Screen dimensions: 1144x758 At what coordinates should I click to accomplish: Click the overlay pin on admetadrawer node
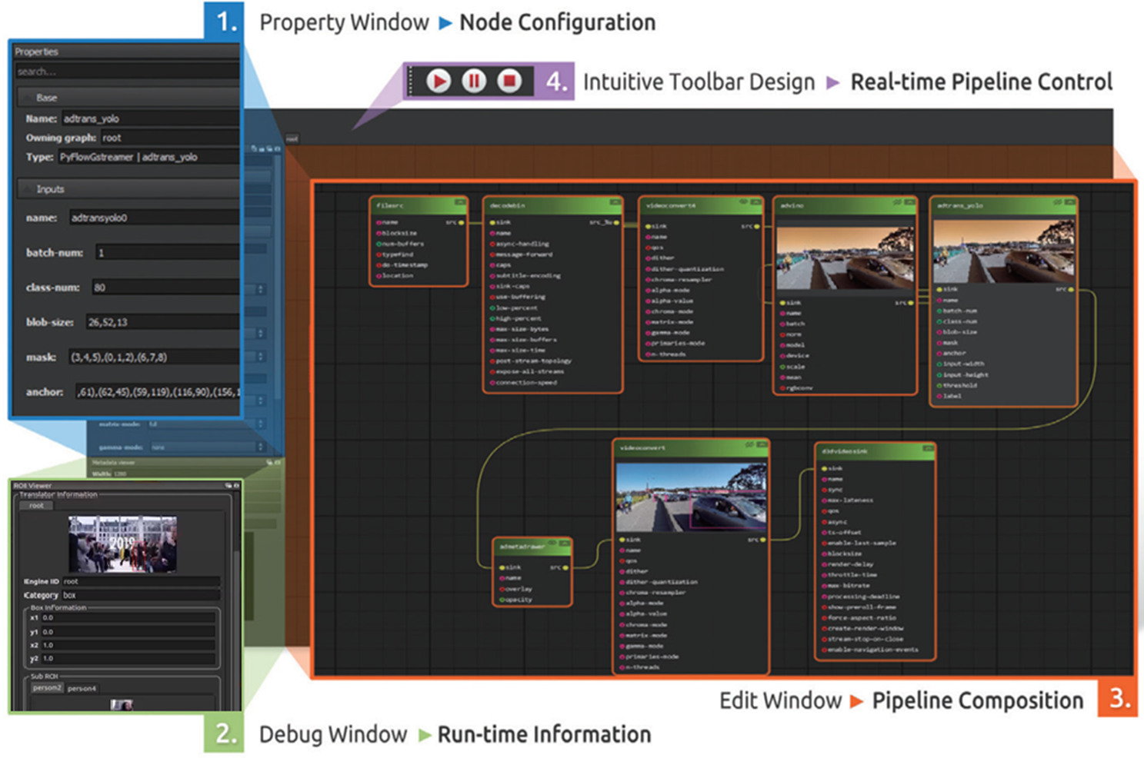(502, 589)
